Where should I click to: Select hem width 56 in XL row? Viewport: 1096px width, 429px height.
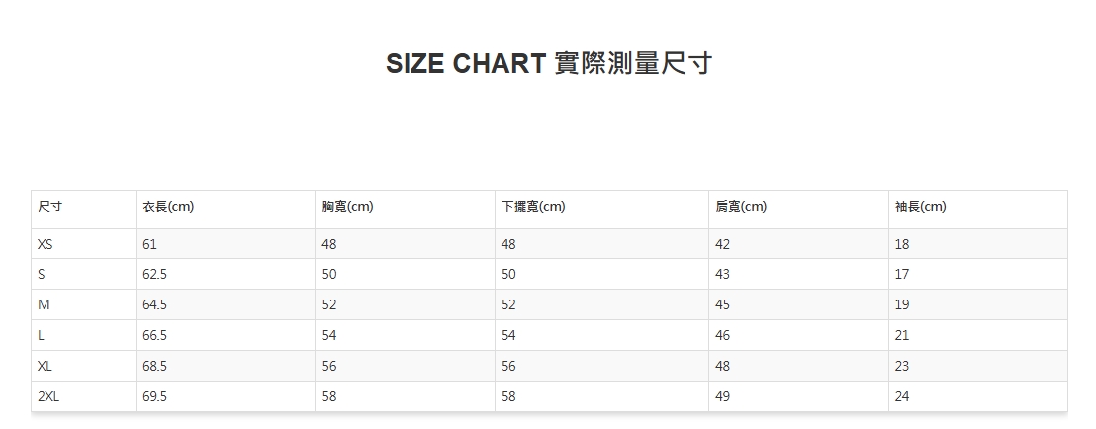coord(508,366)
